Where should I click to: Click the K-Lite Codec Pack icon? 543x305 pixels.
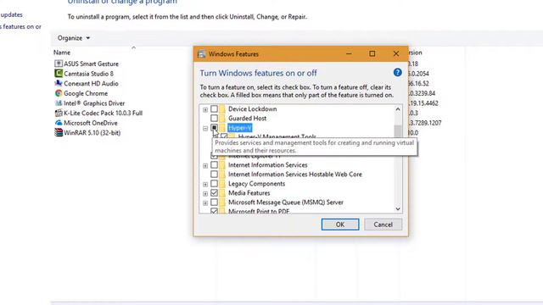pyautogui.click(x=59, y=113)
